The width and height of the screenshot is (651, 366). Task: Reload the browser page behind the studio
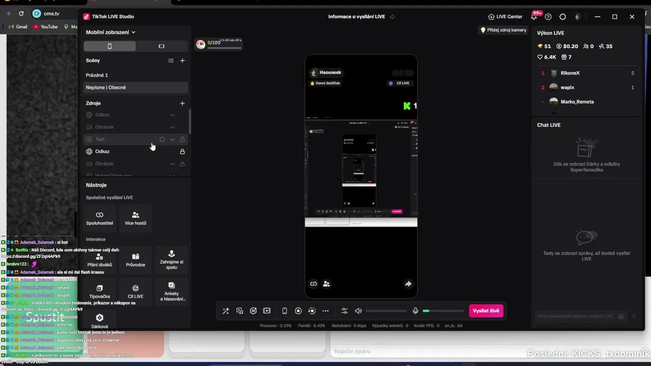pyautogui.click(x=21, y=14)
